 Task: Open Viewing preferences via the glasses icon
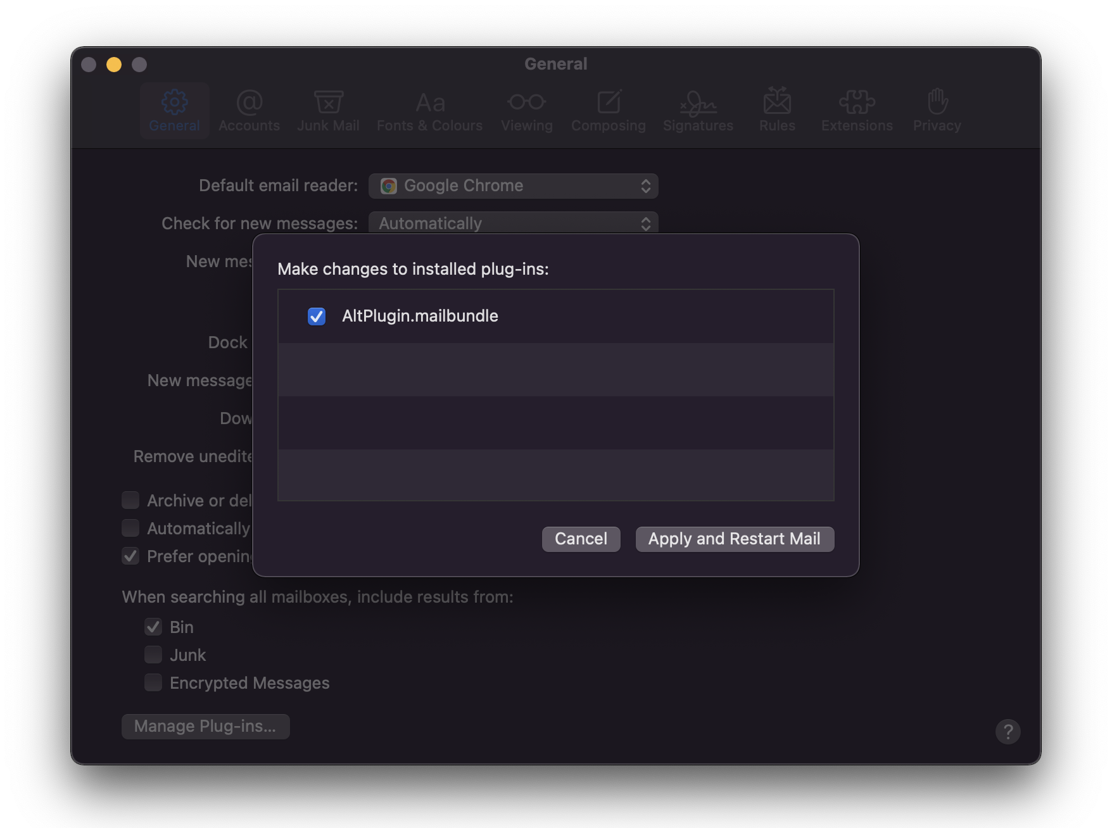526,102
